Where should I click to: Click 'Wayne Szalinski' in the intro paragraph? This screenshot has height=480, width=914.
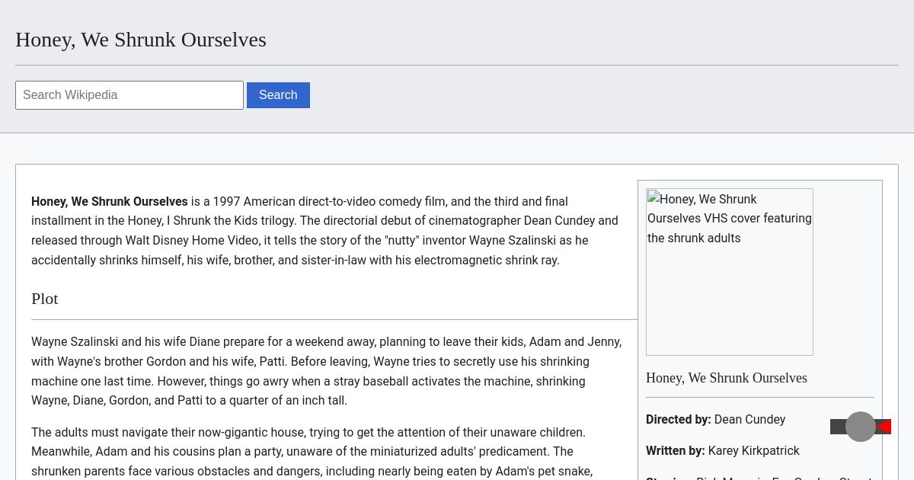(x=512, y=241)
